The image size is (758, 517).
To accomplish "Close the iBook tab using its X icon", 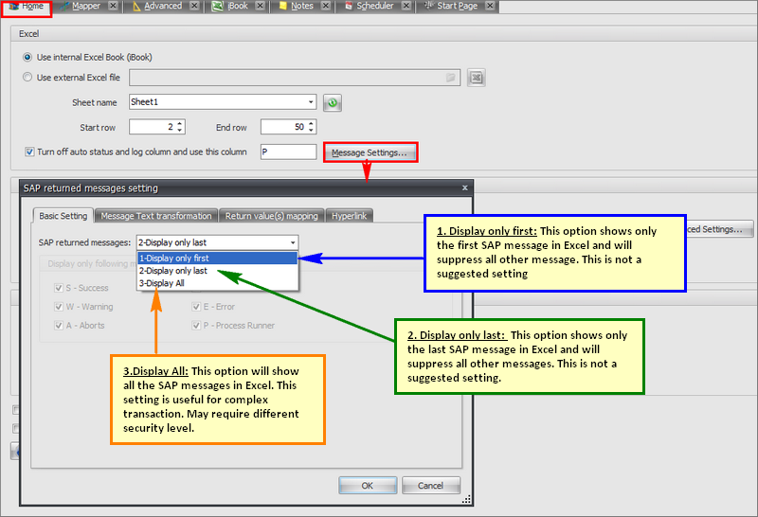I will click(x=262, y=7).
